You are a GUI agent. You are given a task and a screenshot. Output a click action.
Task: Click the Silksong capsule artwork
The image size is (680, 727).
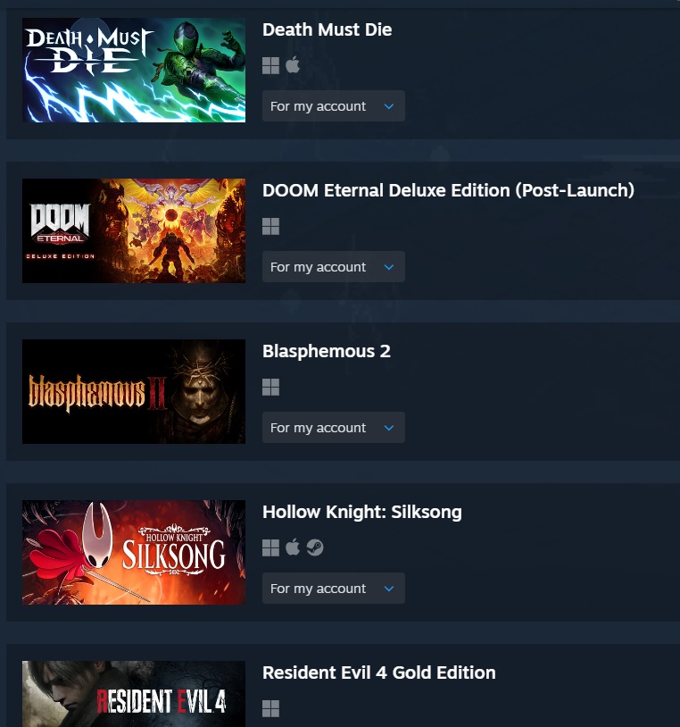(x=134, y=552)
